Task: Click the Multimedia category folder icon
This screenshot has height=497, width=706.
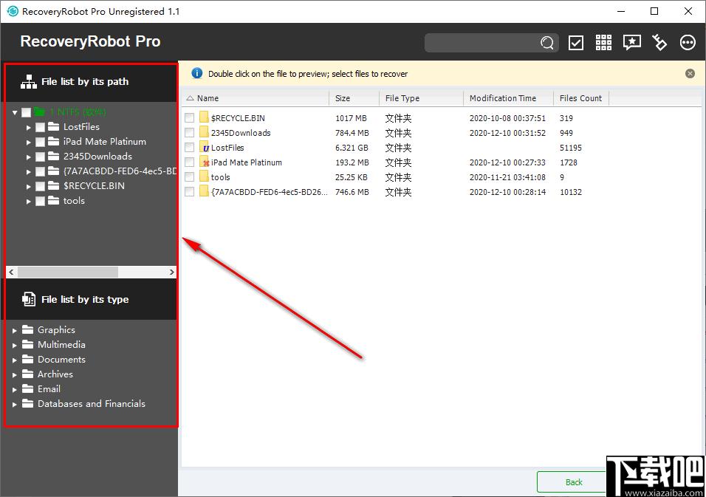Action: pyautogui.click(x=28, y=344)
